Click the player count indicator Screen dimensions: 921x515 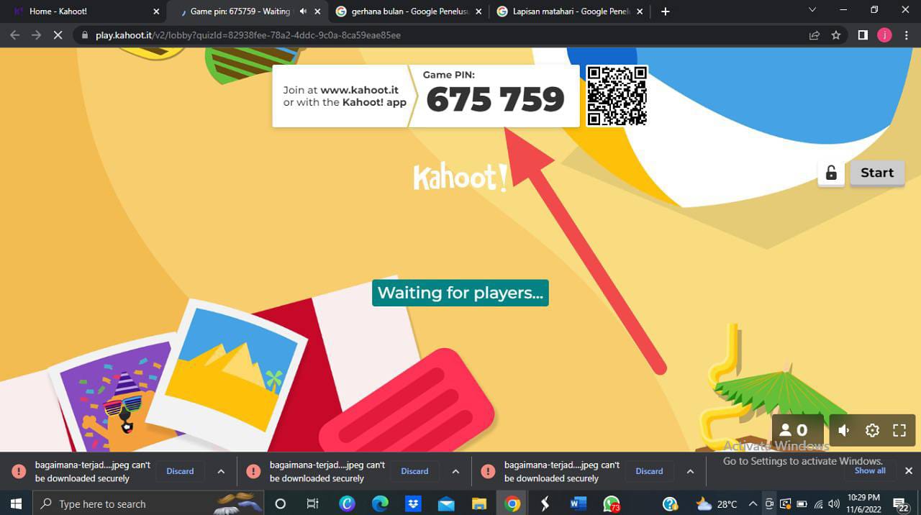click(x=797, y=430)
